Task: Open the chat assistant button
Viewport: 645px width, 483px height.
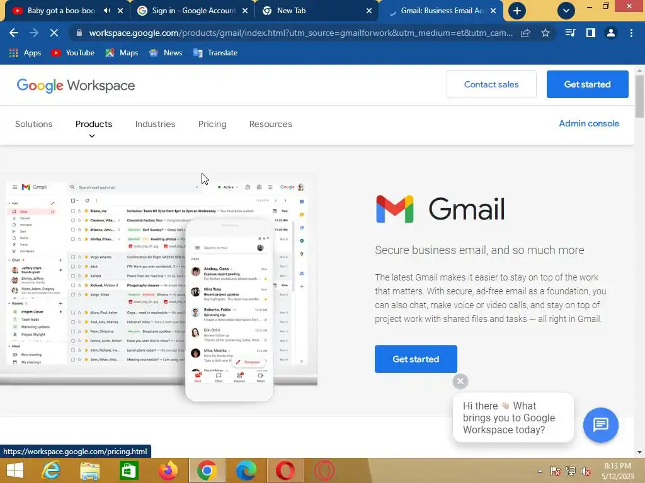Action: 600,425
